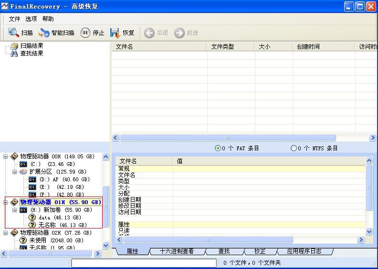The image size is (378, 269).
Task: Select the FAT 条目 radio button
Action: (218, 148)
